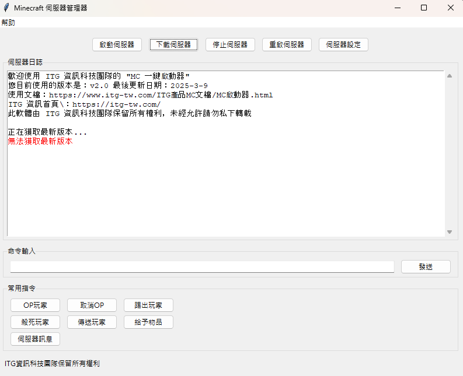Open 伺服器設定 server settings
Viewport: 463px width, 376px height.
[343, 45]
